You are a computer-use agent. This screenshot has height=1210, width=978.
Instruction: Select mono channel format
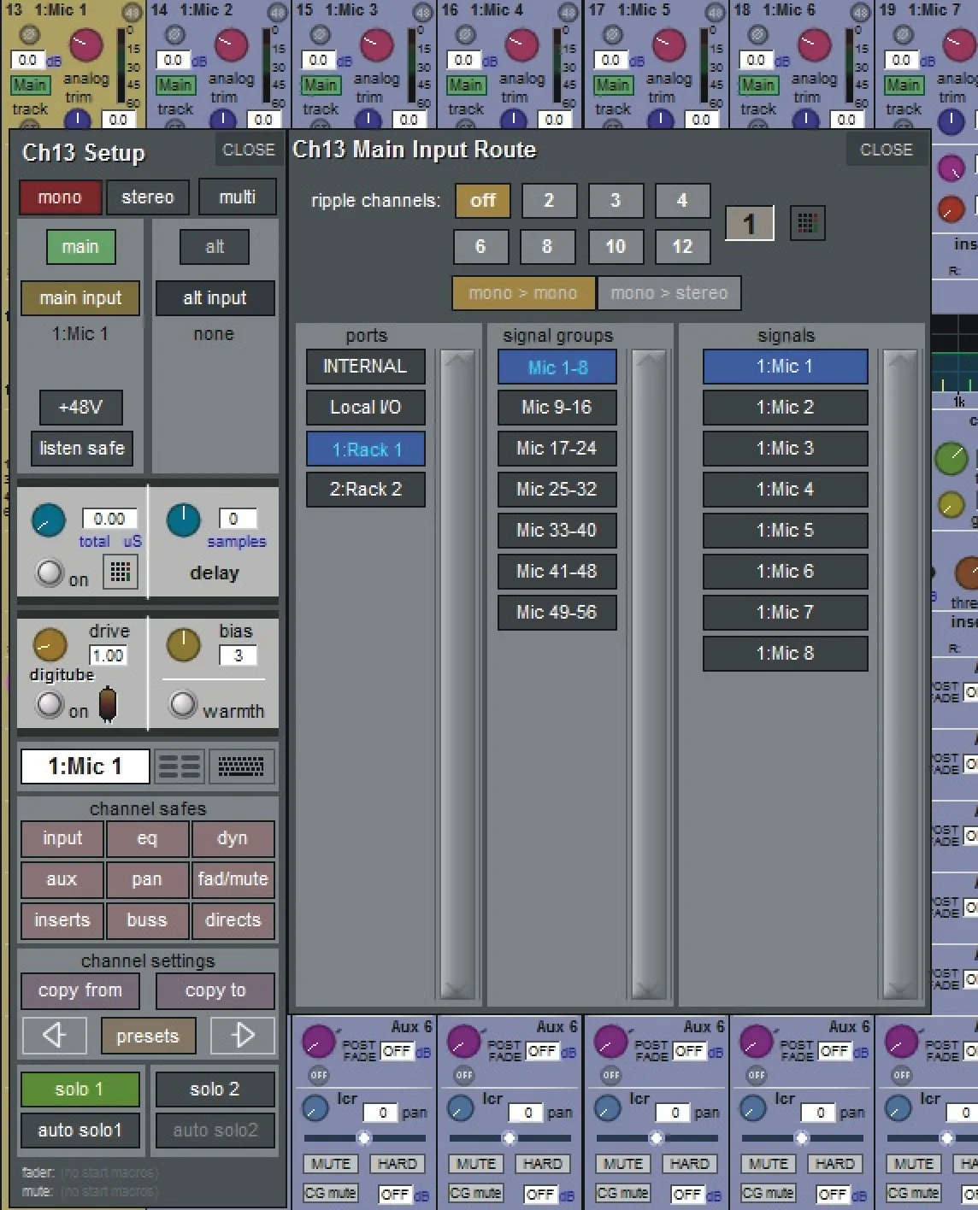tap(60, 197)
